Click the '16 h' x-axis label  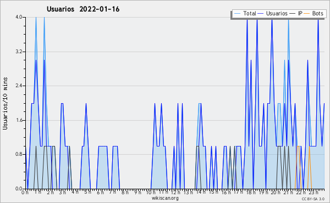(226, 192)
